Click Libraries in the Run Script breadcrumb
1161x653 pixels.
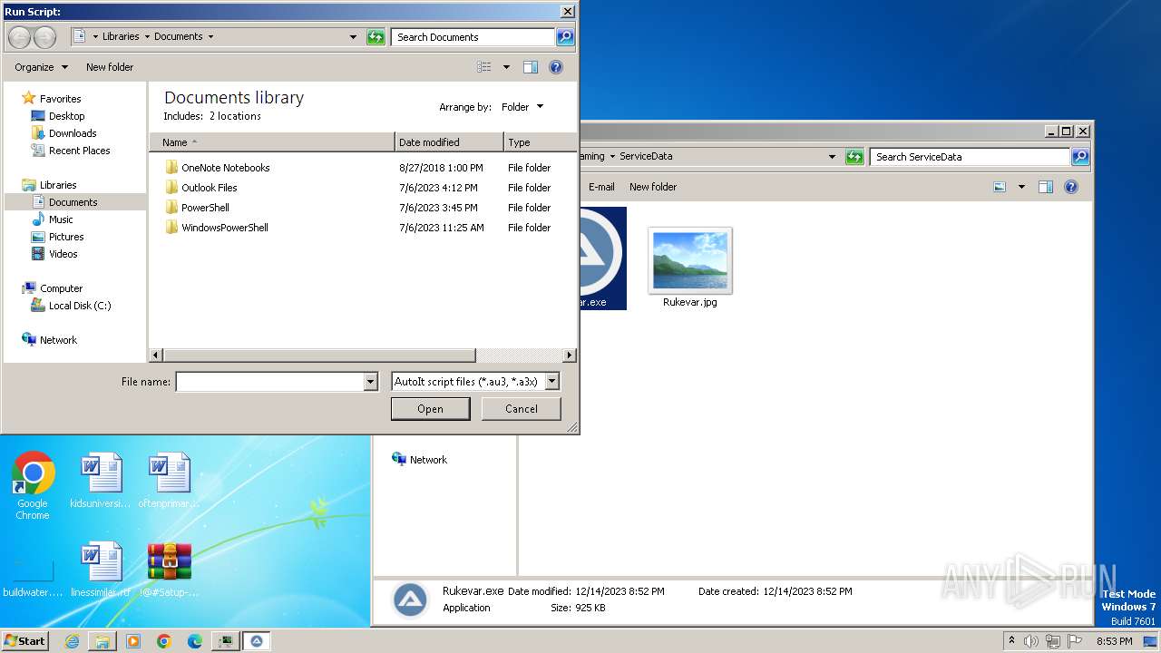coord(121,37)
